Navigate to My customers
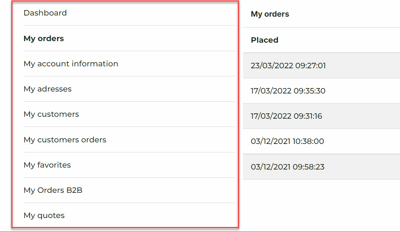The width and height of the screenshot is (400, 232). (51, 114)
